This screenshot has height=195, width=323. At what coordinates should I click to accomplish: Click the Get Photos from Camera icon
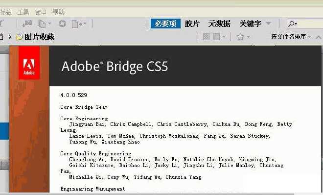[27, 24]
